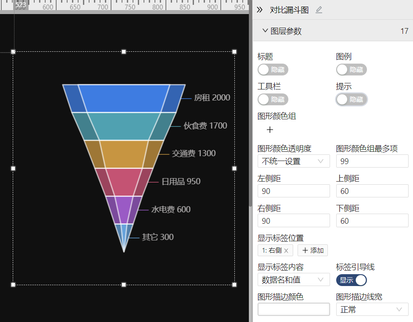This screenshot has width=413, height=322.
Task: Open the 显示标签内容 dropdown
Action: pyautogui.click(x=293, y=279)
